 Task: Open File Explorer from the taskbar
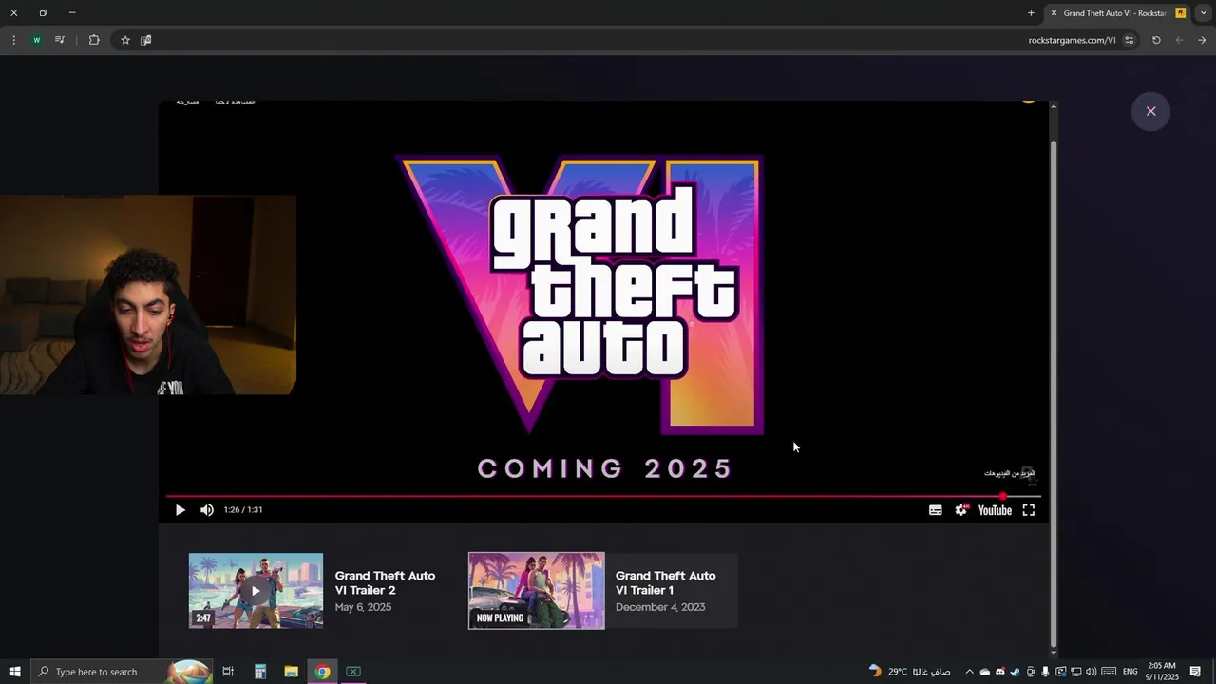[x=291, y=672]
